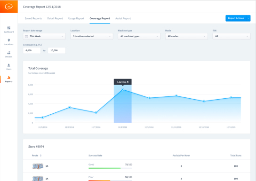Click the Store #8974 heading
Screen dimensions: 256x181
36,146
